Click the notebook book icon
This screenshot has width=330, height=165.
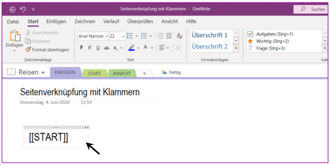pyautogui.click(x=11, y=72)
